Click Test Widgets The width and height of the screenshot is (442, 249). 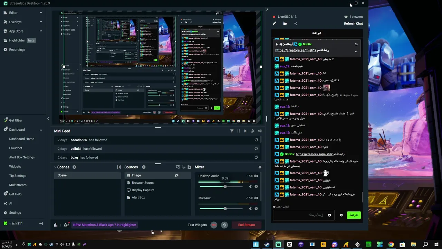197,225
